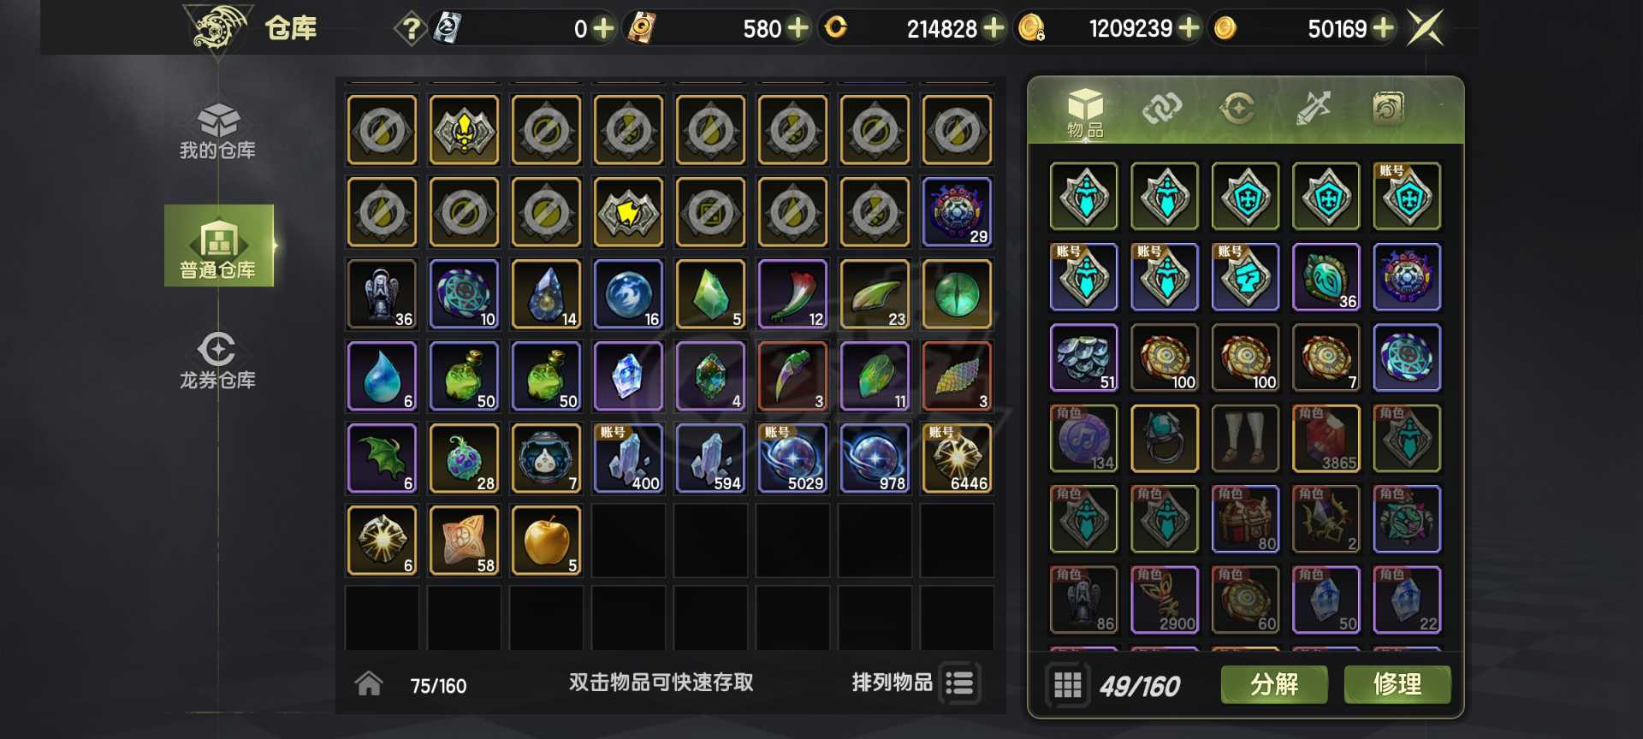This screenshot has width=1643, height=739.
Task: Switch to the 物品 cube tab
Action: coord(1085,112)
